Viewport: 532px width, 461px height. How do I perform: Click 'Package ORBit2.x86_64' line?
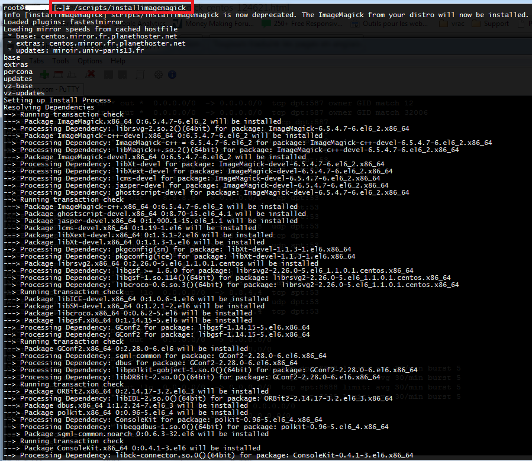(136, 391)
